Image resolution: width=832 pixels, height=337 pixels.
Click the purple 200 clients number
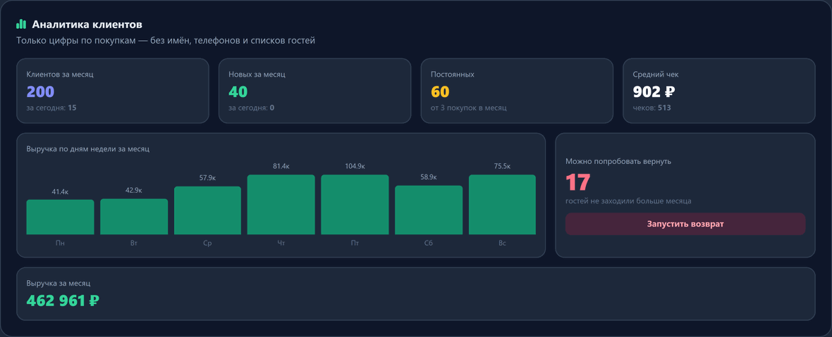(x=40, y=92)
